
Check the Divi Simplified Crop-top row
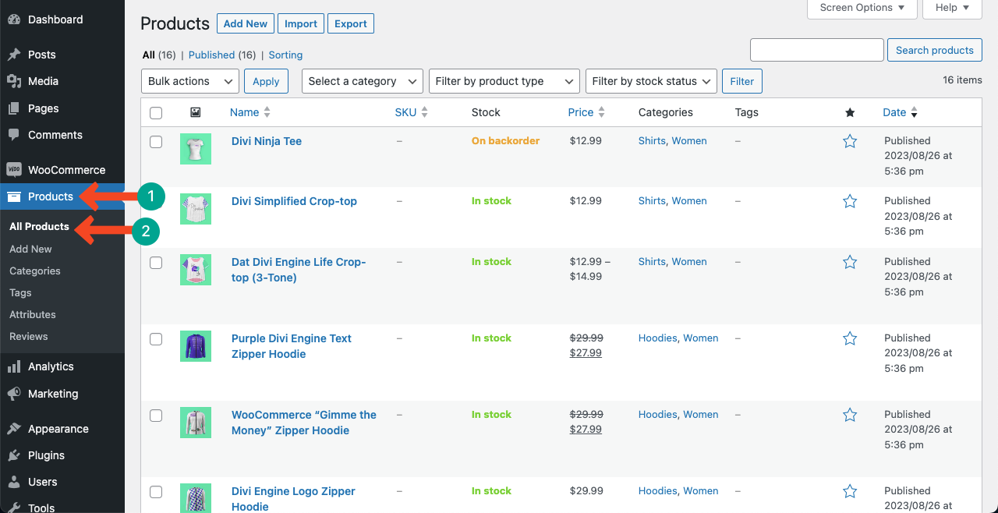coord(156,202)
